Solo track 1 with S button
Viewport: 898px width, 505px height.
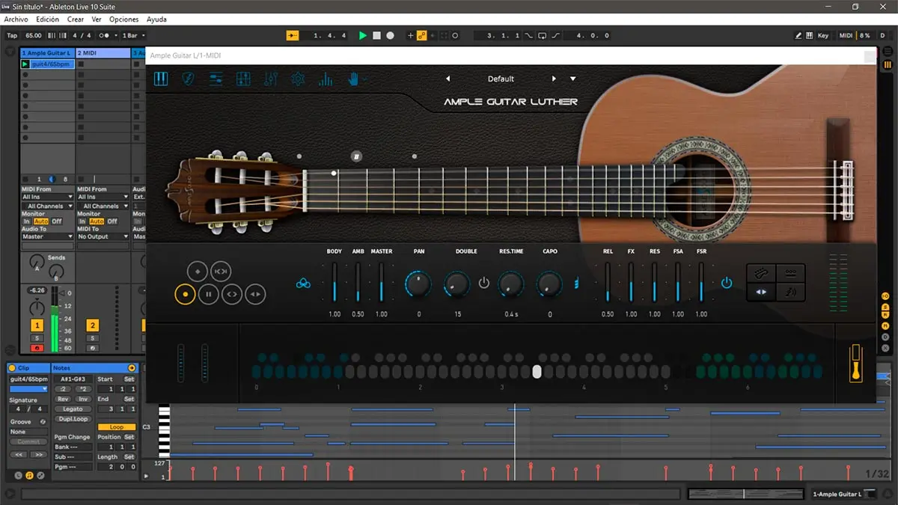tap(37, 339)
